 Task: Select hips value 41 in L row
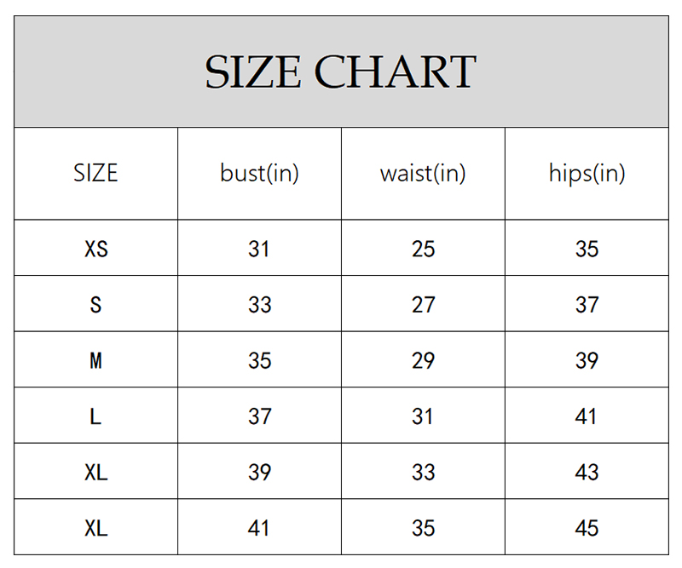coord(587,416)
